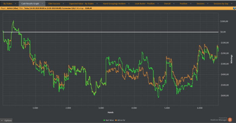Viewport: 236px width, 123px height.
Task: Close the Position tab
Action: [191, 4]
